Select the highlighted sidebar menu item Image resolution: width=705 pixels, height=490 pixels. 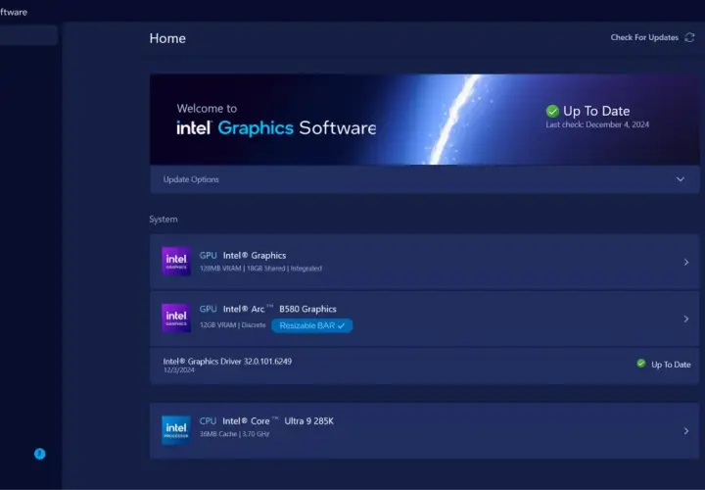[x=28, y=35]
